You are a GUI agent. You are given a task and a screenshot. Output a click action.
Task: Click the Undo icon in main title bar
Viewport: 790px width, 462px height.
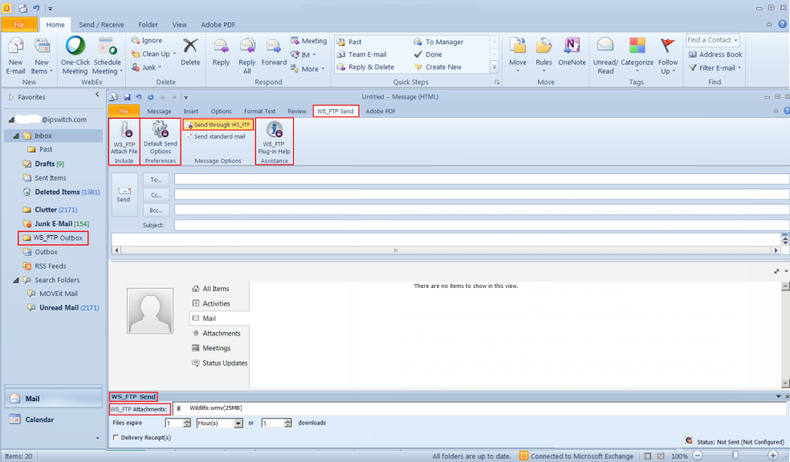tap(36, 8)
